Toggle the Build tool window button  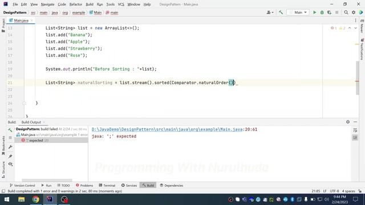[148, 185]
